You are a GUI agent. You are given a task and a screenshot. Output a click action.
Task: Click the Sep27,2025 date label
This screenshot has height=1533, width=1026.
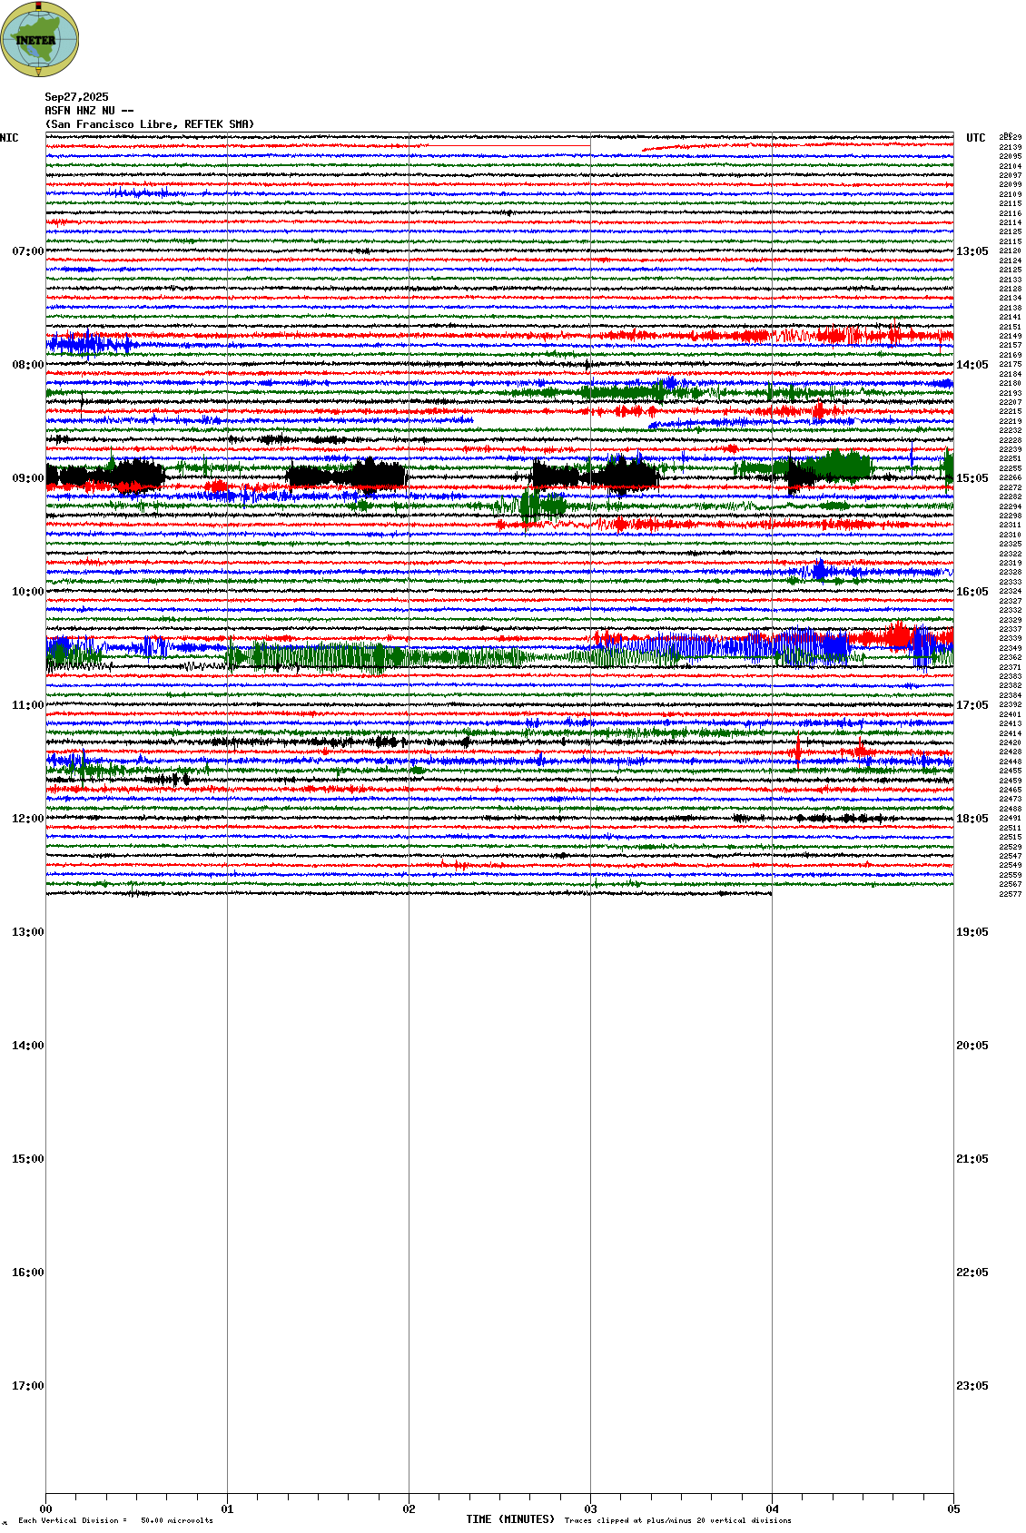[76, 97]
